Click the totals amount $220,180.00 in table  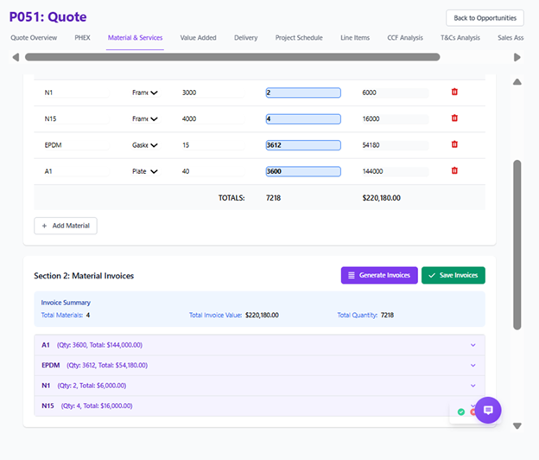381,198
